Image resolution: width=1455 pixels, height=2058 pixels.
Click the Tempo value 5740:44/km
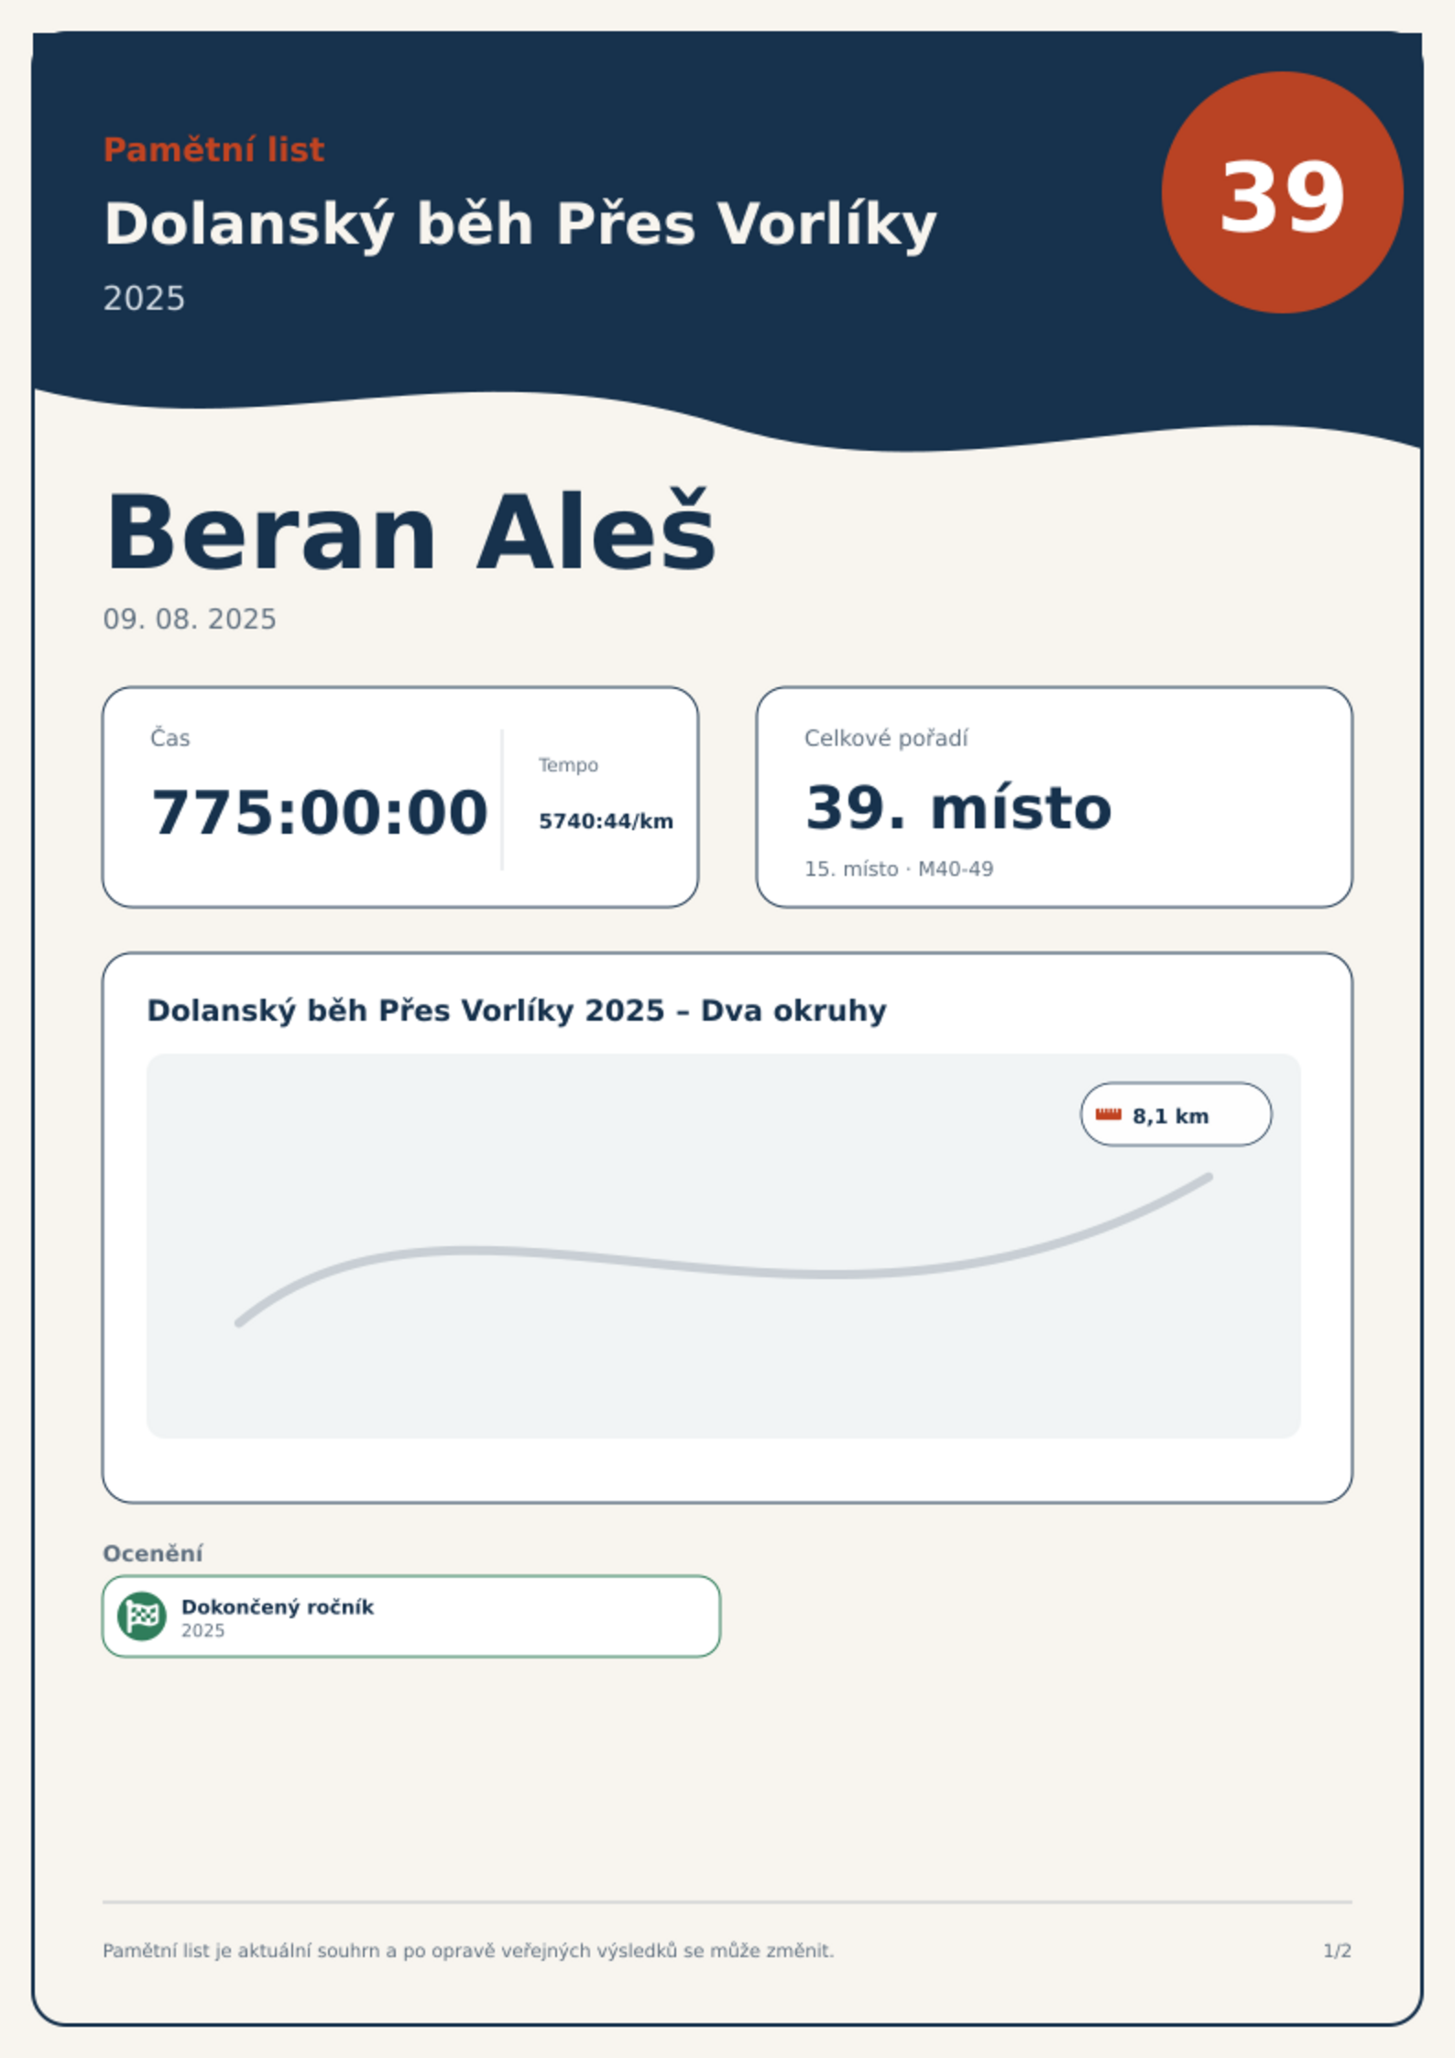[x=606, y=821]
